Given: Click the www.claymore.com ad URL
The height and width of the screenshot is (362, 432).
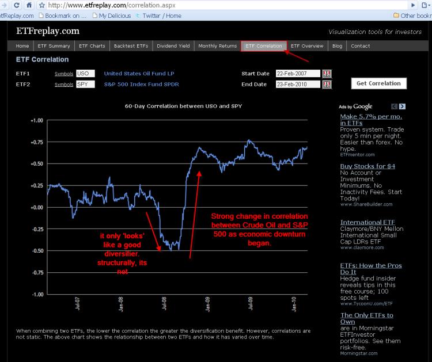Looking at the screenshot, I should 362,247.
